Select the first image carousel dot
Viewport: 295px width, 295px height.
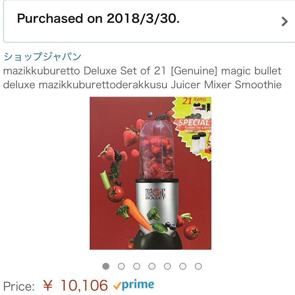(106, 266)
